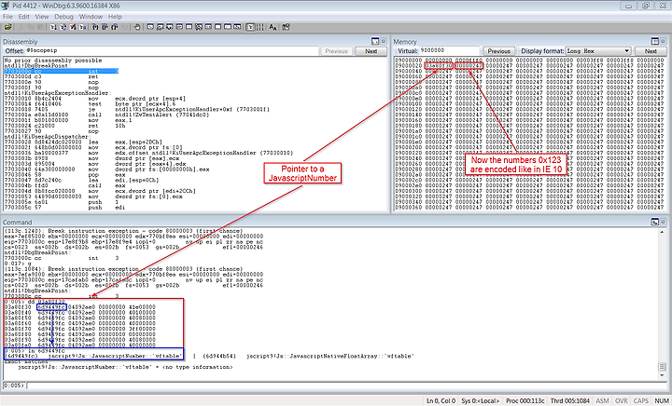Click Command window scrollbar up arrow
This screenshot has width=672, height=406.
click(662, 232)
